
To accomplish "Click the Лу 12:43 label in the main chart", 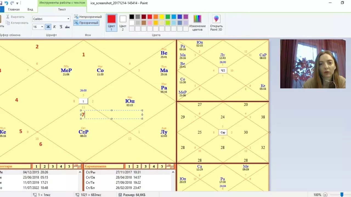I will 164,133.
